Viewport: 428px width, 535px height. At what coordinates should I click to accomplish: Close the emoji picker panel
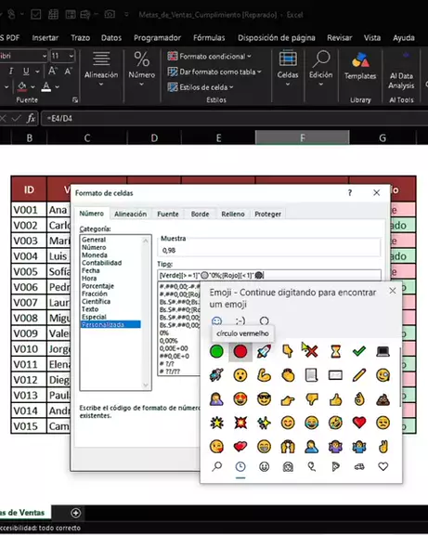coord(393,291)
